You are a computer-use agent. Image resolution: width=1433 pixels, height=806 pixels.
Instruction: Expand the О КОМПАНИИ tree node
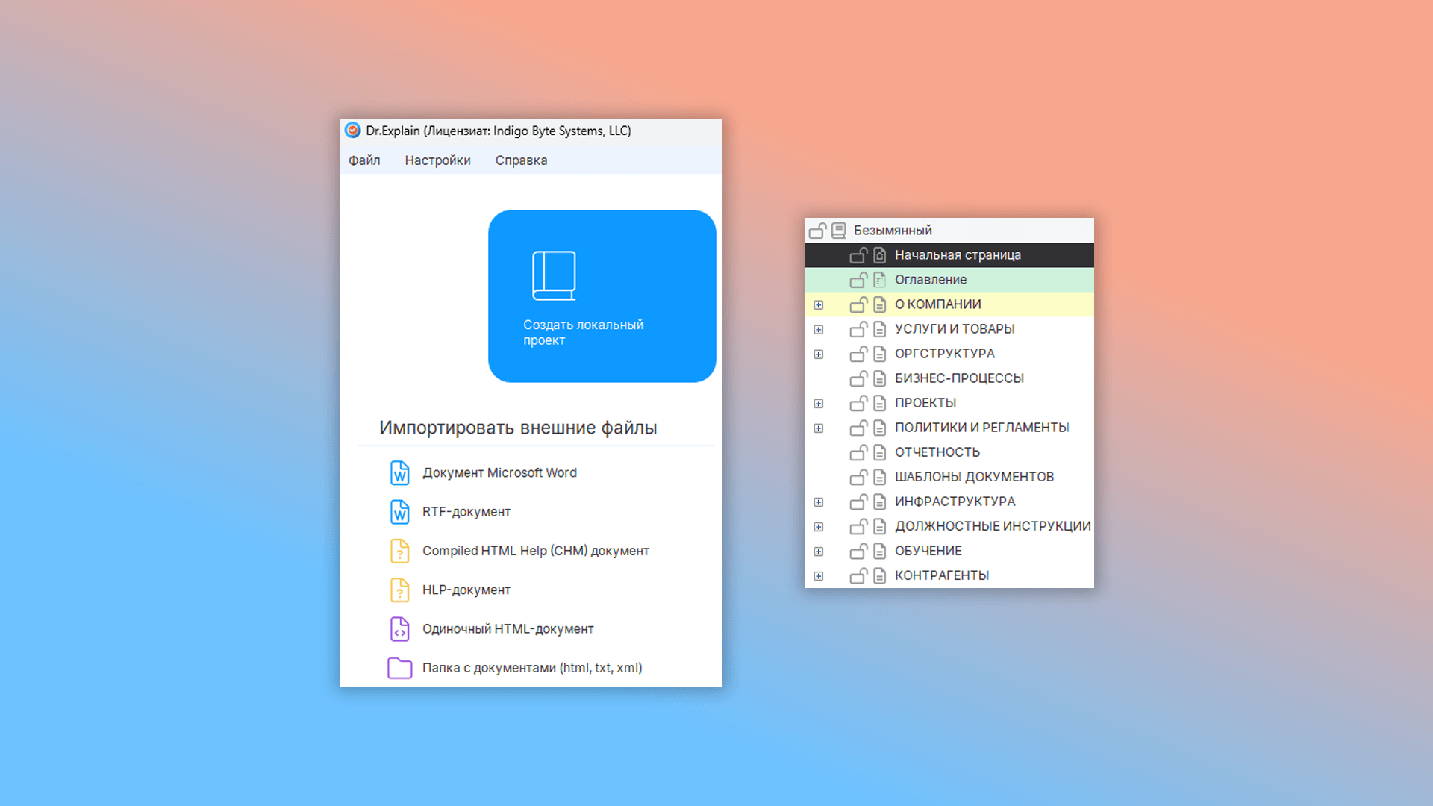coord(819,304)
